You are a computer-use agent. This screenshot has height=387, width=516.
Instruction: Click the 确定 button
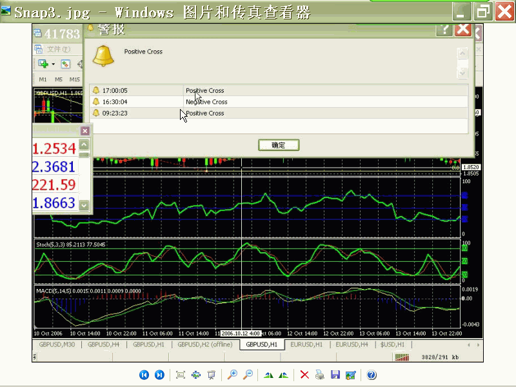pos(279,145)
